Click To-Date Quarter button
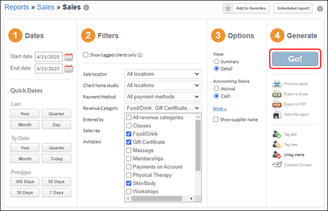Screen dimensions: 328x211 point(57,148)
